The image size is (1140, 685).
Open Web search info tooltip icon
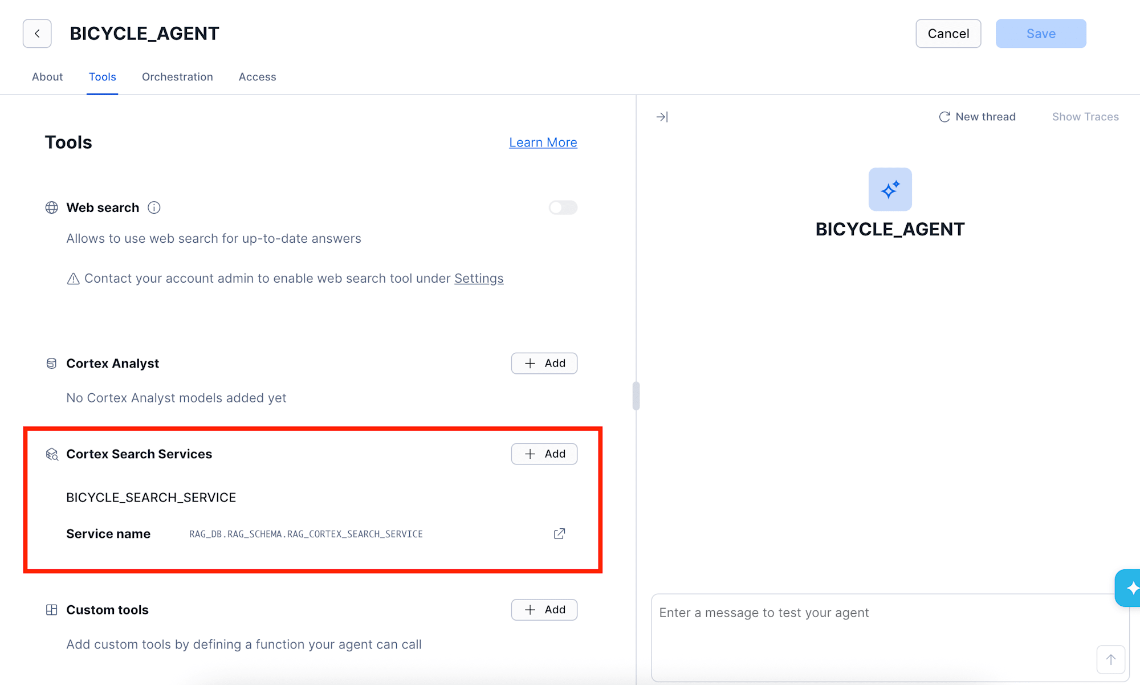click(x=154, y=207)
